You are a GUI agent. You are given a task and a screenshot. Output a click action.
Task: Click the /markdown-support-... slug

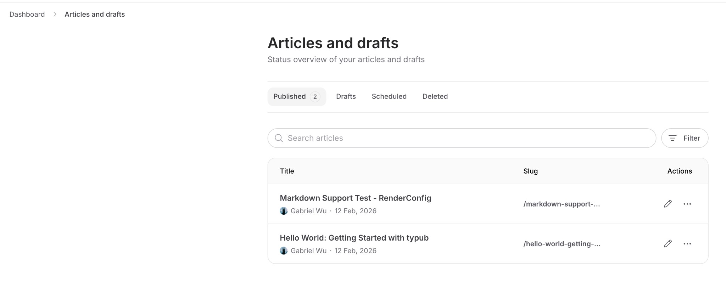(x=562, y=204)
